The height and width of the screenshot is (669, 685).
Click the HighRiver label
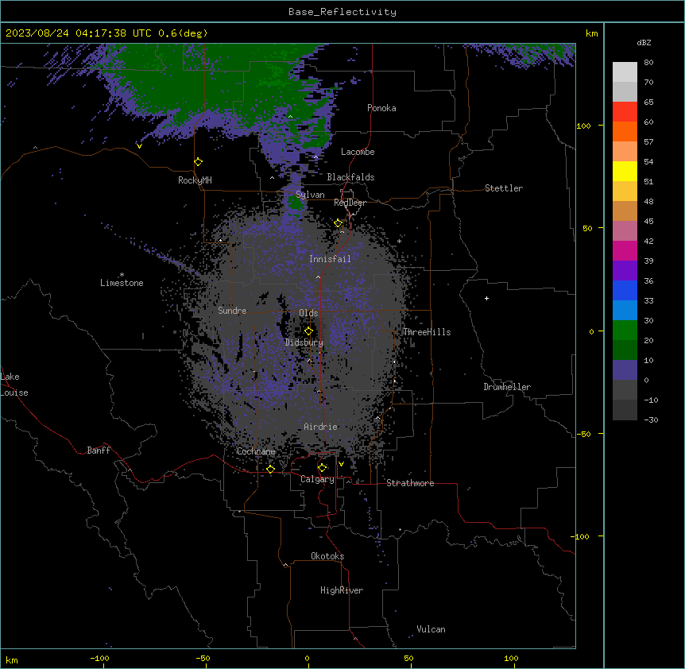(x=342, y=590)
